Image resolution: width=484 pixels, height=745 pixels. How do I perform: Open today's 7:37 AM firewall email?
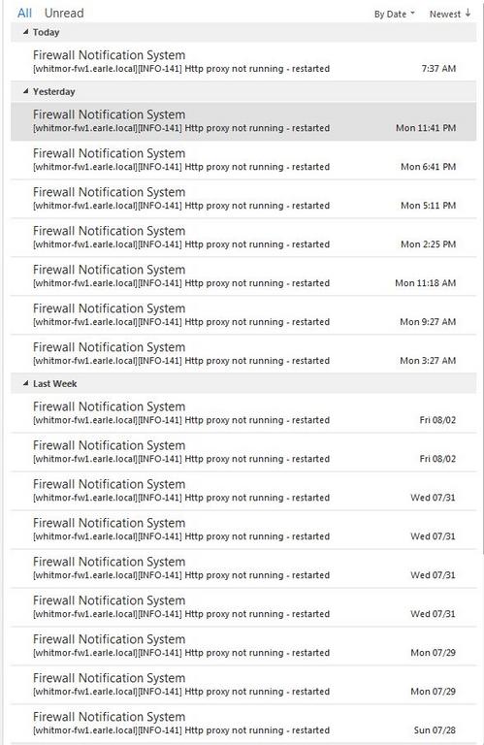[x=243, y=62]
